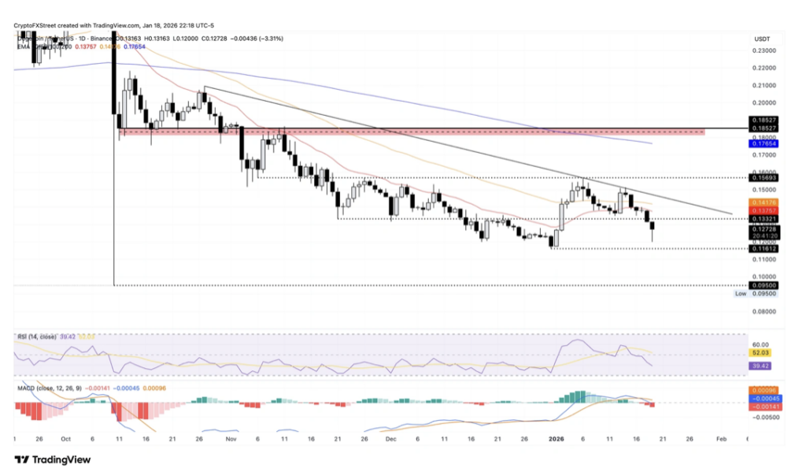Select the 0.11612 support level label
The width and height of the screenshot is (806, 472).
tap(763, 248)
